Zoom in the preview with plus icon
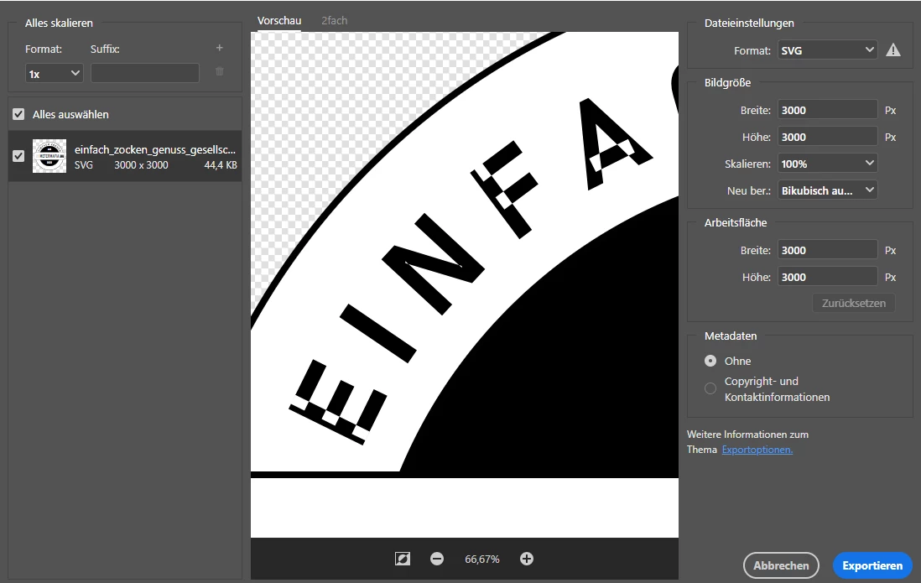This screenshot has width=921, height=583. click(527, 559)
